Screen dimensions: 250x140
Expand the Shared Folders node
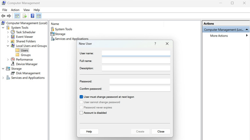(8, 41)
